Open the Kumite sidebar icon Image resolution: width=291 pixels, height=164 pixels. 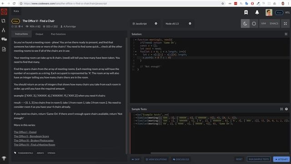coord(4,30)
